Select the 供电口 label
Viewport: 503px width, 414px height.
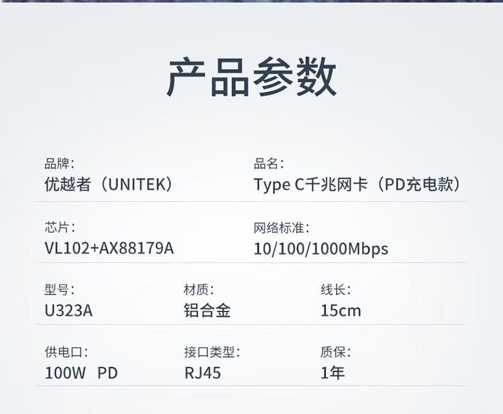[x=66, y=352]
